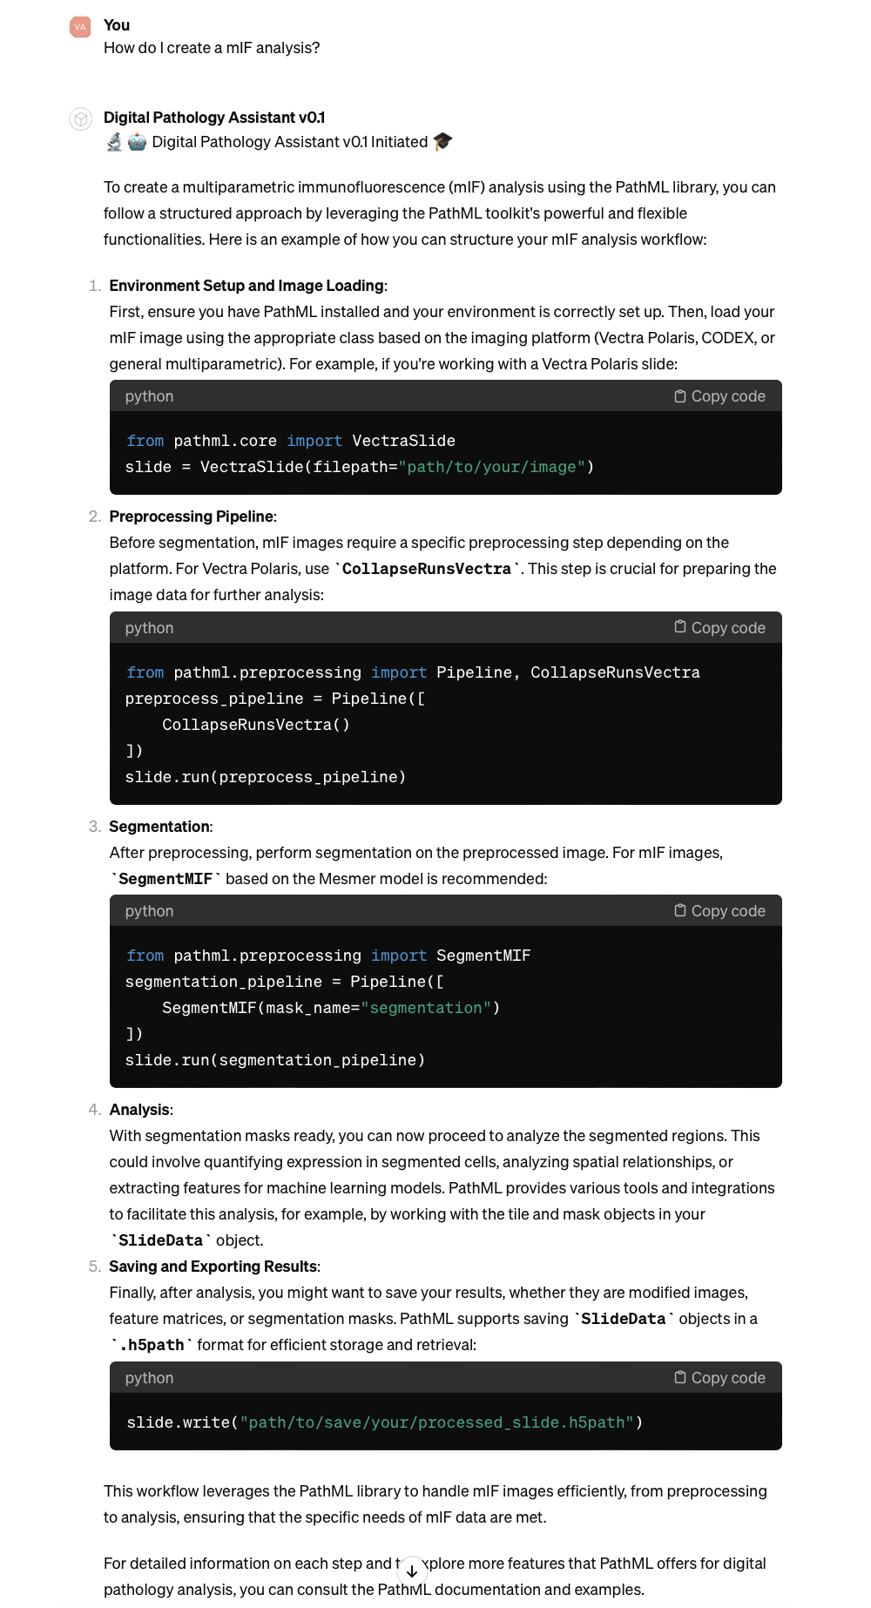Click the robot emoji beside Initiated text
This screenshot has height=1608, width=871.
[x=137, y=142]
